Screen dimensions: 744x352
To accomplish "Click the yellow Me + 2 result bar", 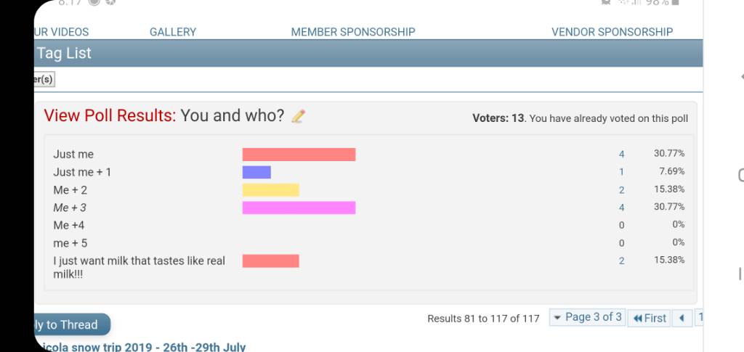I will click(270, 190).
